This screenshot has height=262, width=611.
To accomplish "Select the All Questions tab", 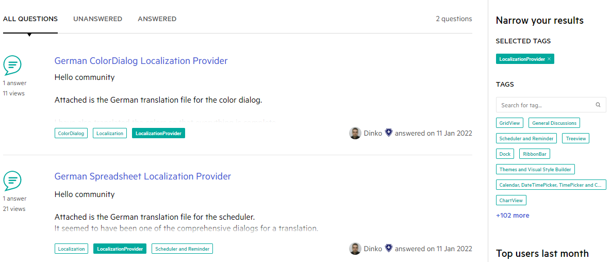I will point(30,19).
